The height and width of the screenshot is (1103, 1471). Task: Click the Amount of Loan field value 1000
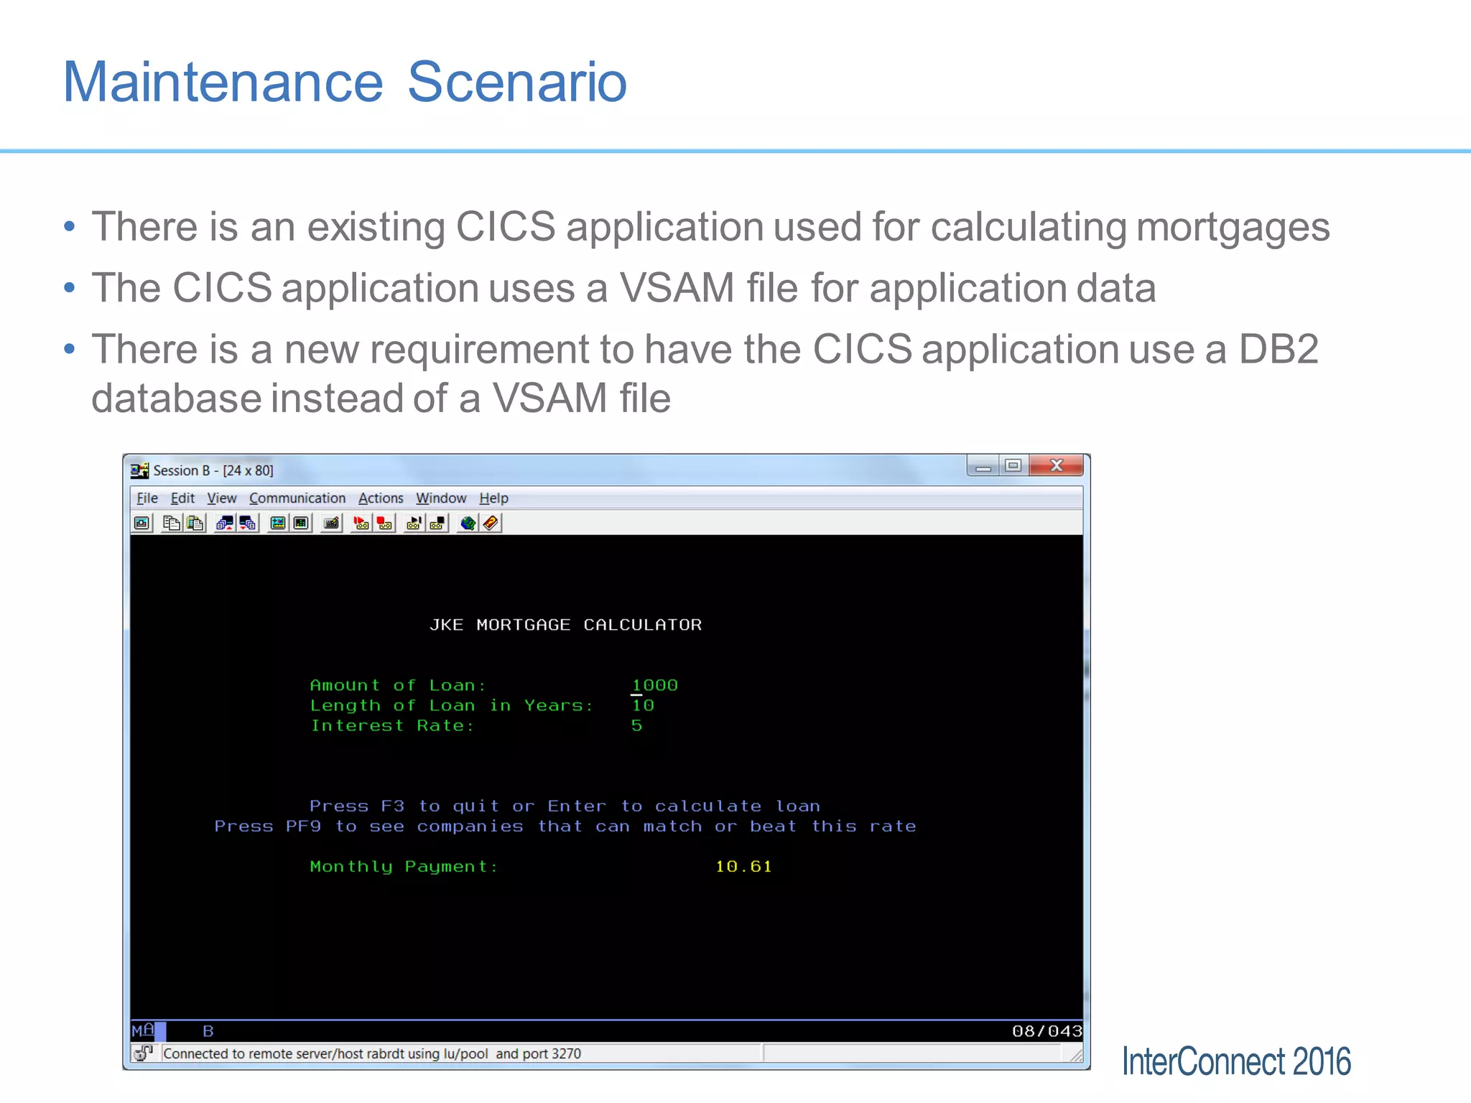click(x=654, y=685)
